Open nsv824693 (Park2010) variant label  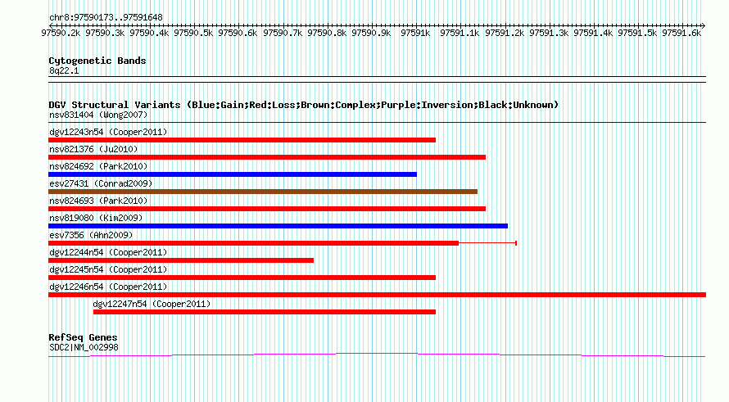(98, 201)
